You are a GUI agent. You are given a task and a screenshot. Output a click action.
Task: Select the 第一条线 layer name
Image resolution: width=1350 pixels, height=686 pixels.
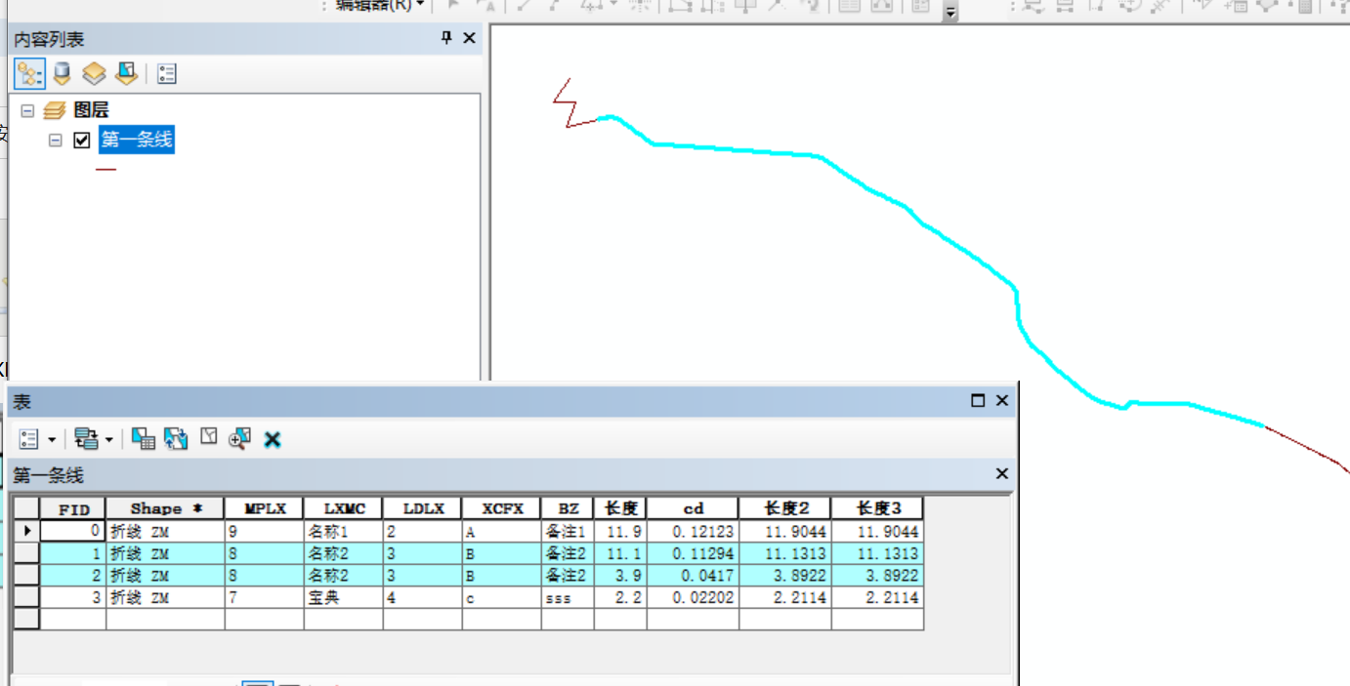click(x=137, y=140)
